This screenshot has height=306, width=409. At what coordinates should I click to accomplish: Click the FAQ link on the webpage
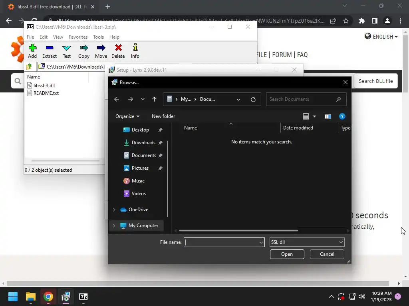click(x=302, y=55)
